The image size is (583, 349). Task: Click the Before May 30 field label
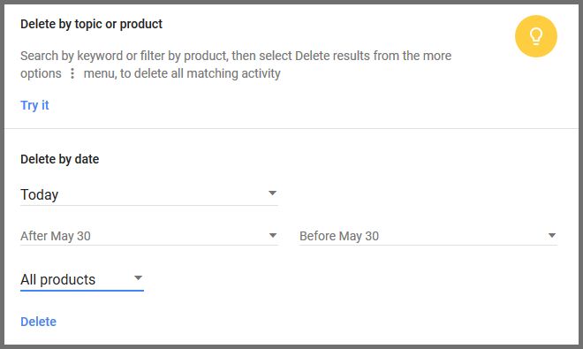[x=339, y=236]
